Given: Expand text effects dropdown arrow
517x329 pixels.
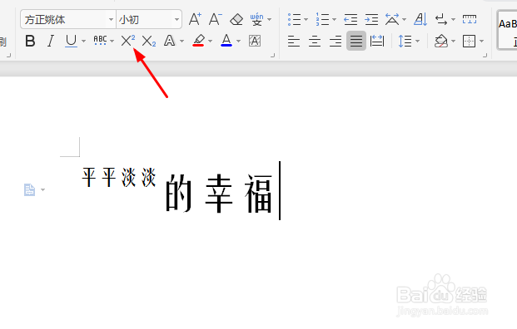Looking at the screenshot, I should point(181,42).
